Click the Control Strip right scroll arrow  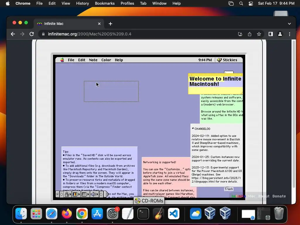[x=101, y=194]
